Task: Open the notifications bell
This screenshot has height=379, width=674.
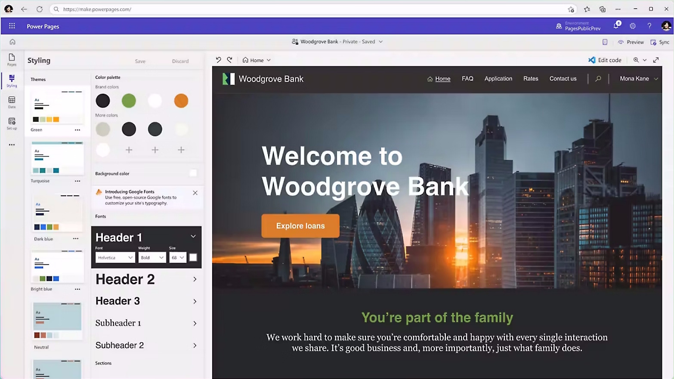Action: pyautogui.click(x=616, y=26)
